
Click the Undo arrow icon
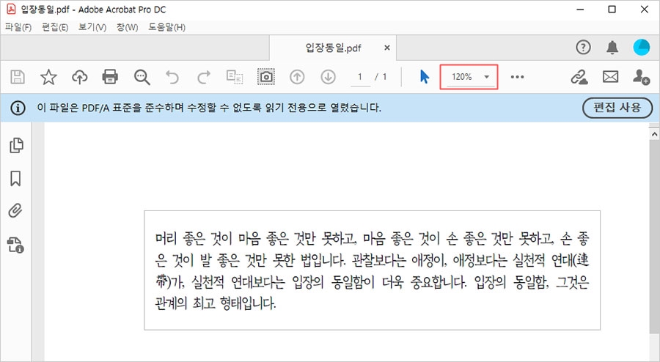(x=172, y=77)
